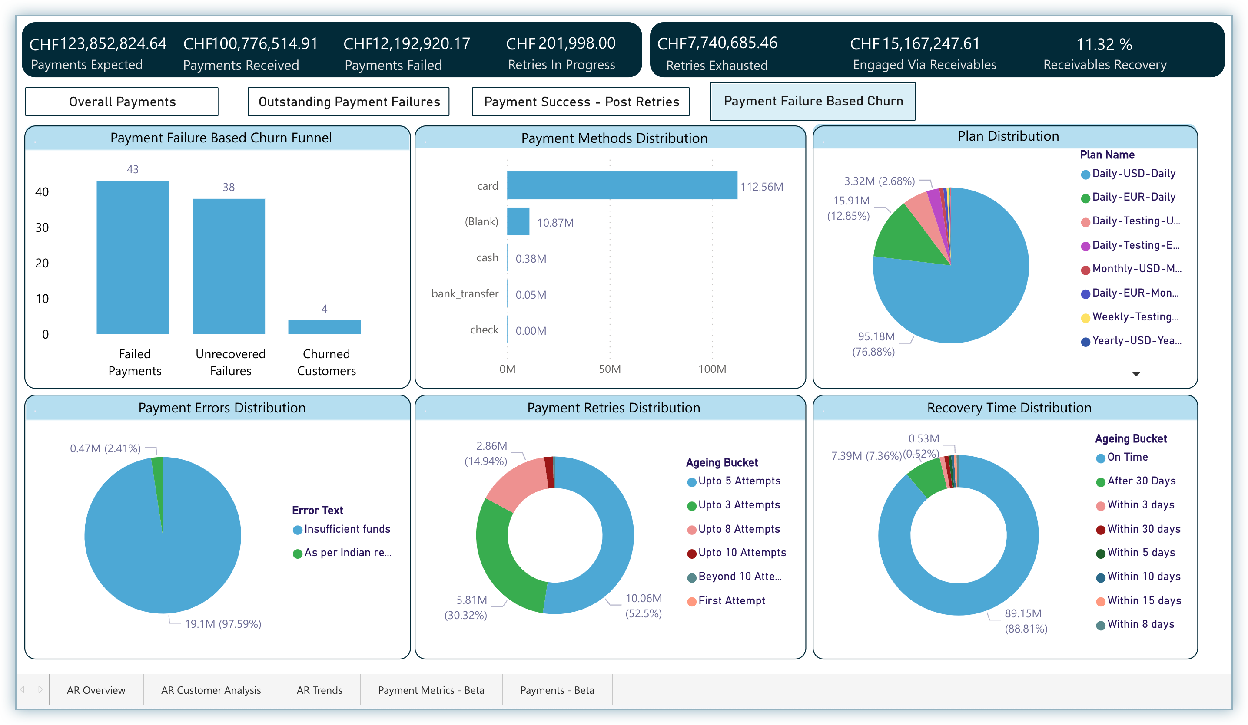Open Payment Metrics - Beta tab

(431, 689)
